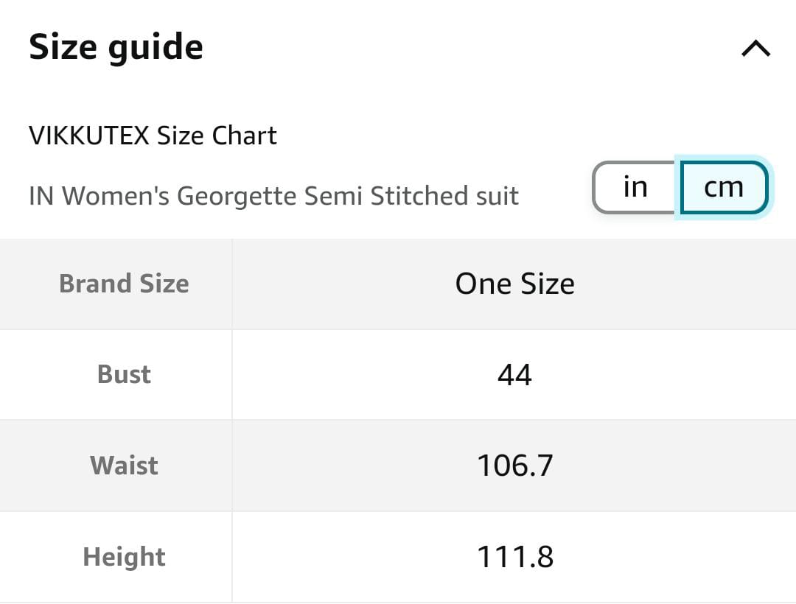Click the Bust value 44
The image size is (796, 604).
(x=514, y=375)
